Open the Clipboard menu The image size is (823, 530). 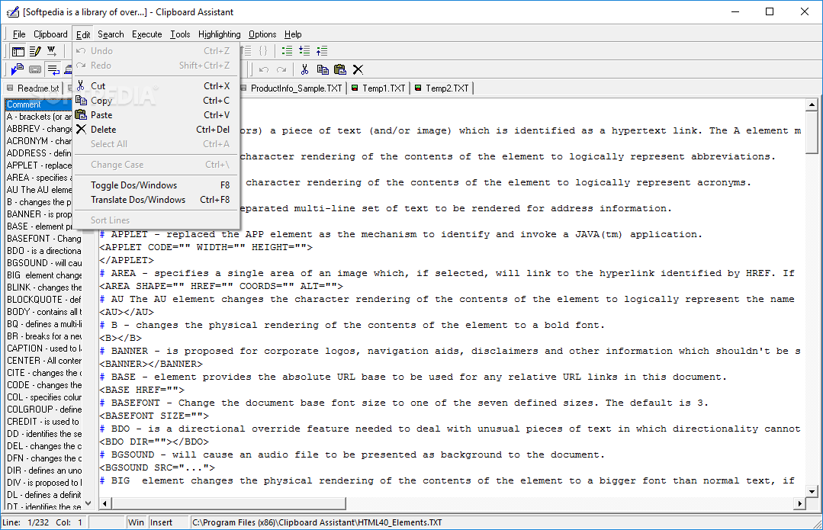click(50, 34)
